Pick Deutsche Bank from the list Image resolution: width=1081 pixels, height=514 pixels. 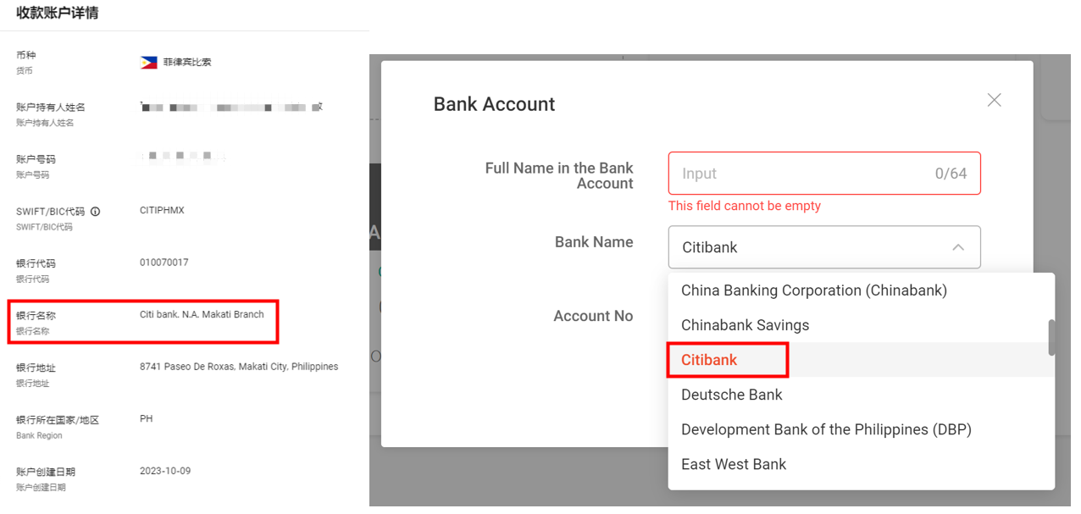[x=731, y=395]
